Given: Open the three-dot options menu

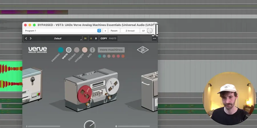Looking at the screenshot, I should click(154, 38).
